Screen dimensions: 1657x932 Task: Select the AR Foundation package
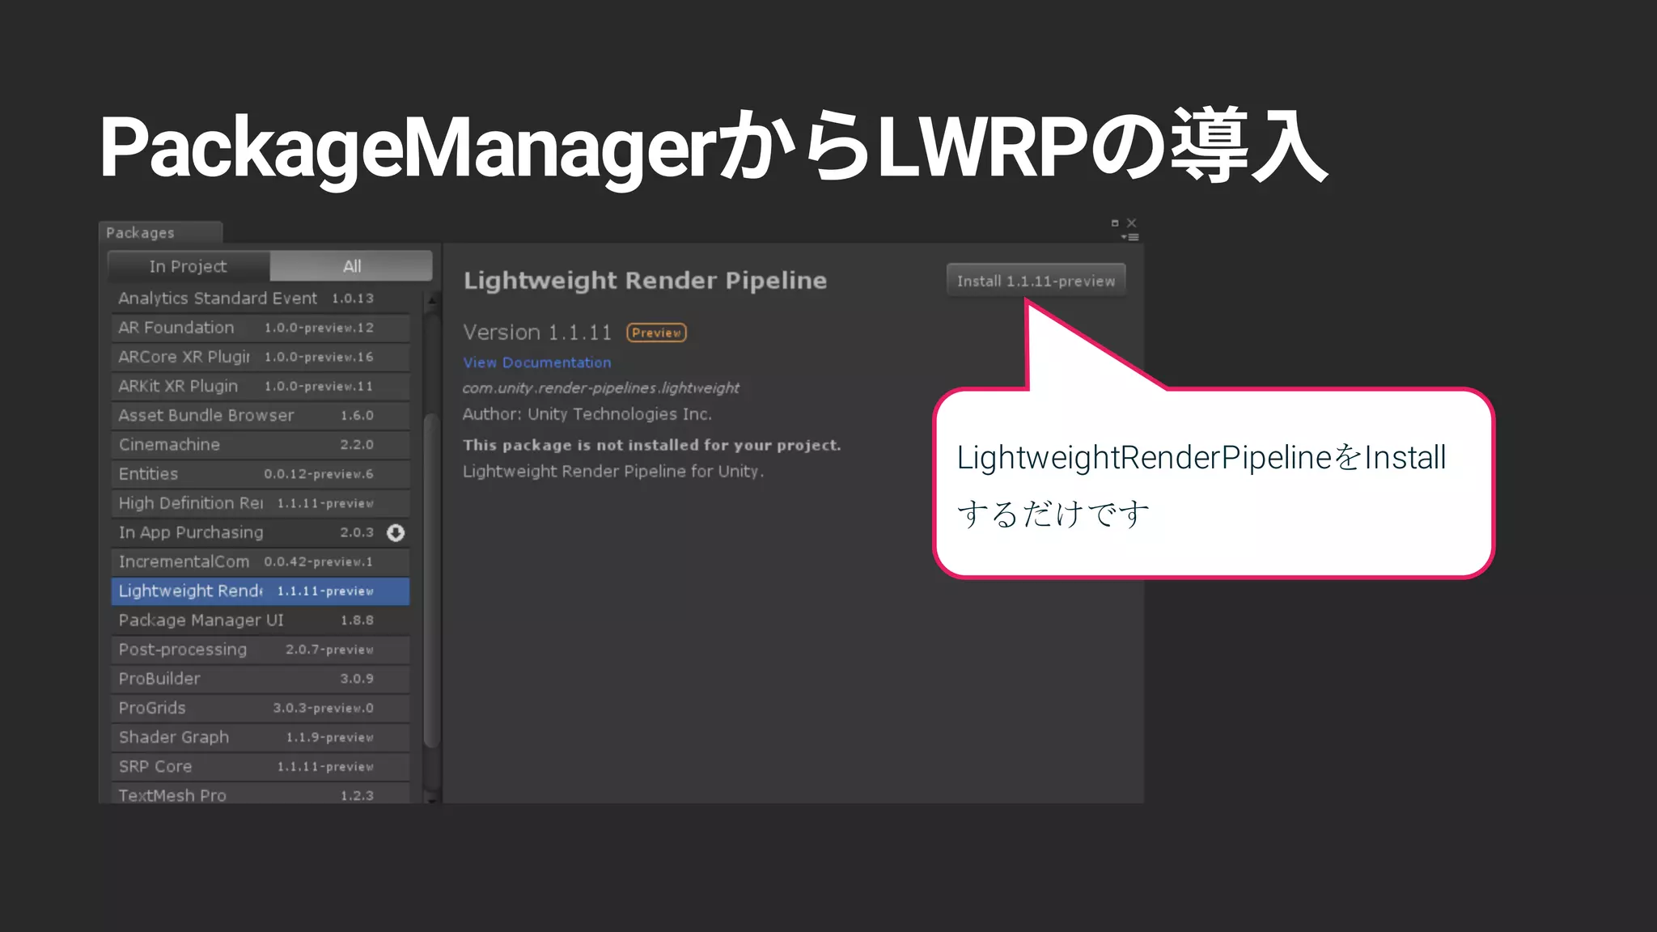click(260, 328)
